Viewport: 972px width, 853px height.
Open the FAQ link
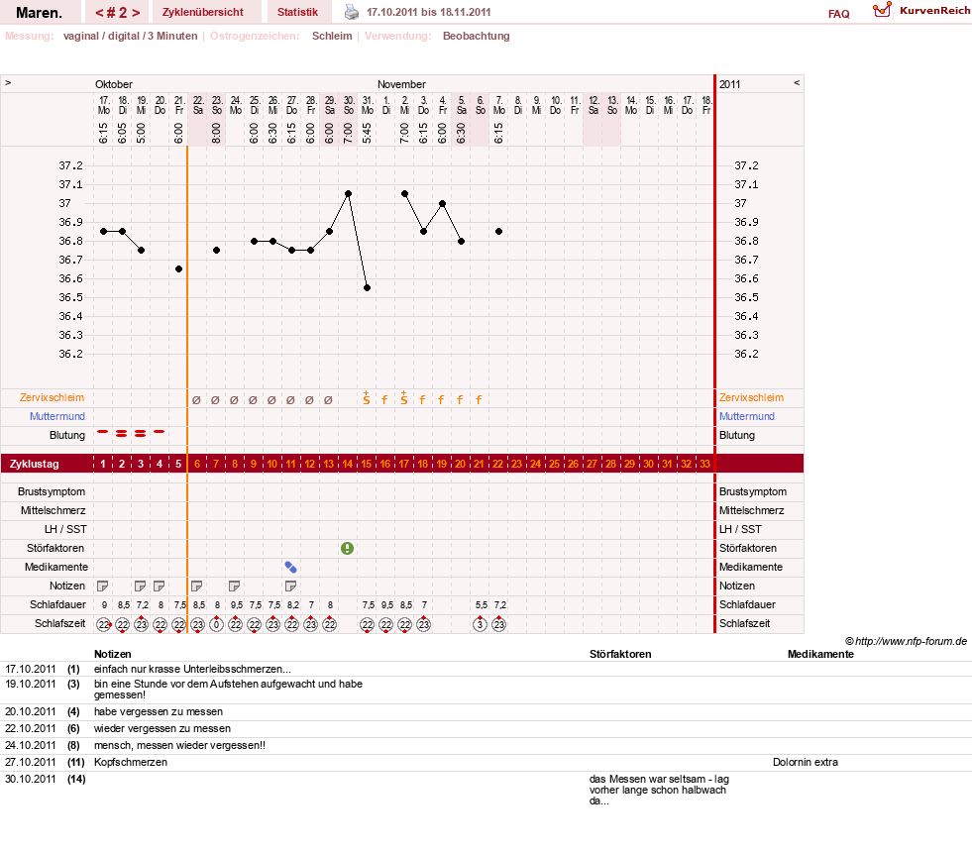838,14
